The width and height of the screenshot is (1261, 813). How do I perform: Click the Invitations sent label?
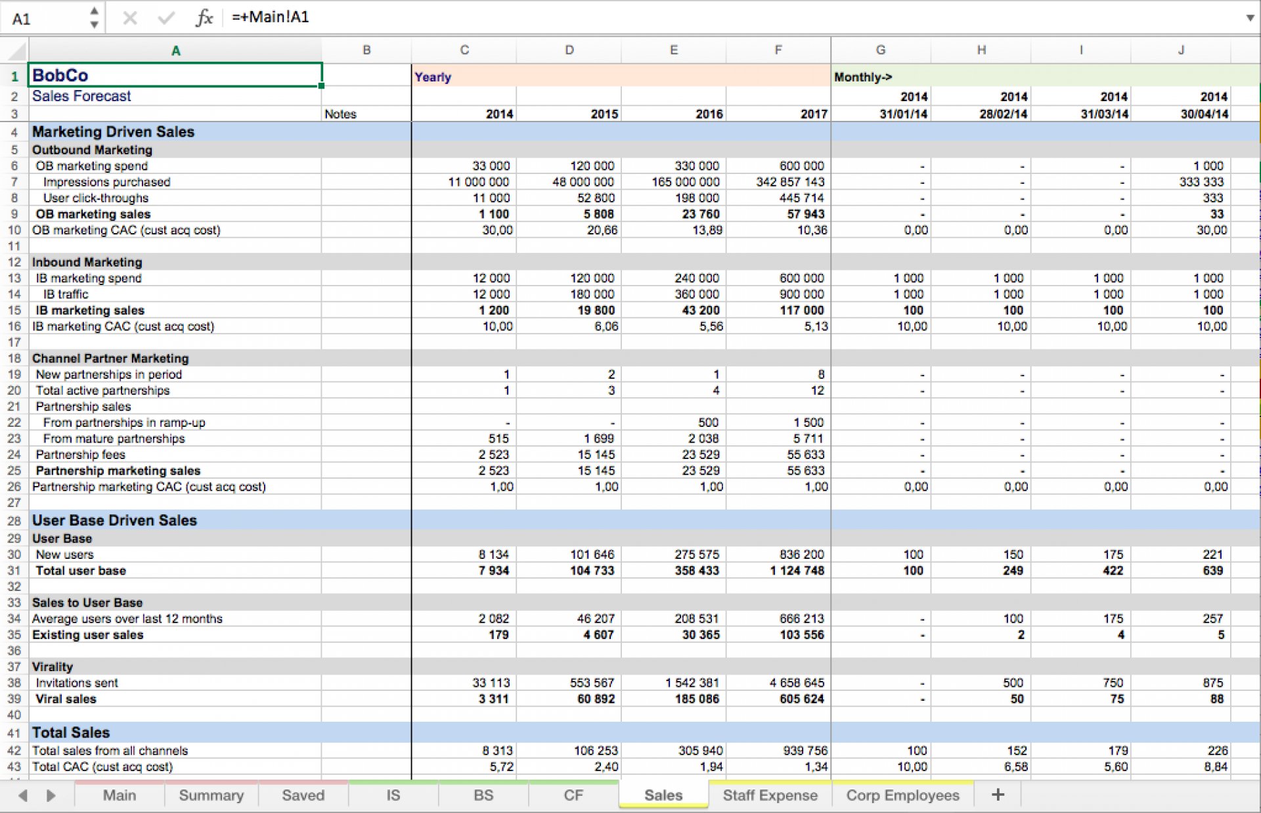pos(77,683)
